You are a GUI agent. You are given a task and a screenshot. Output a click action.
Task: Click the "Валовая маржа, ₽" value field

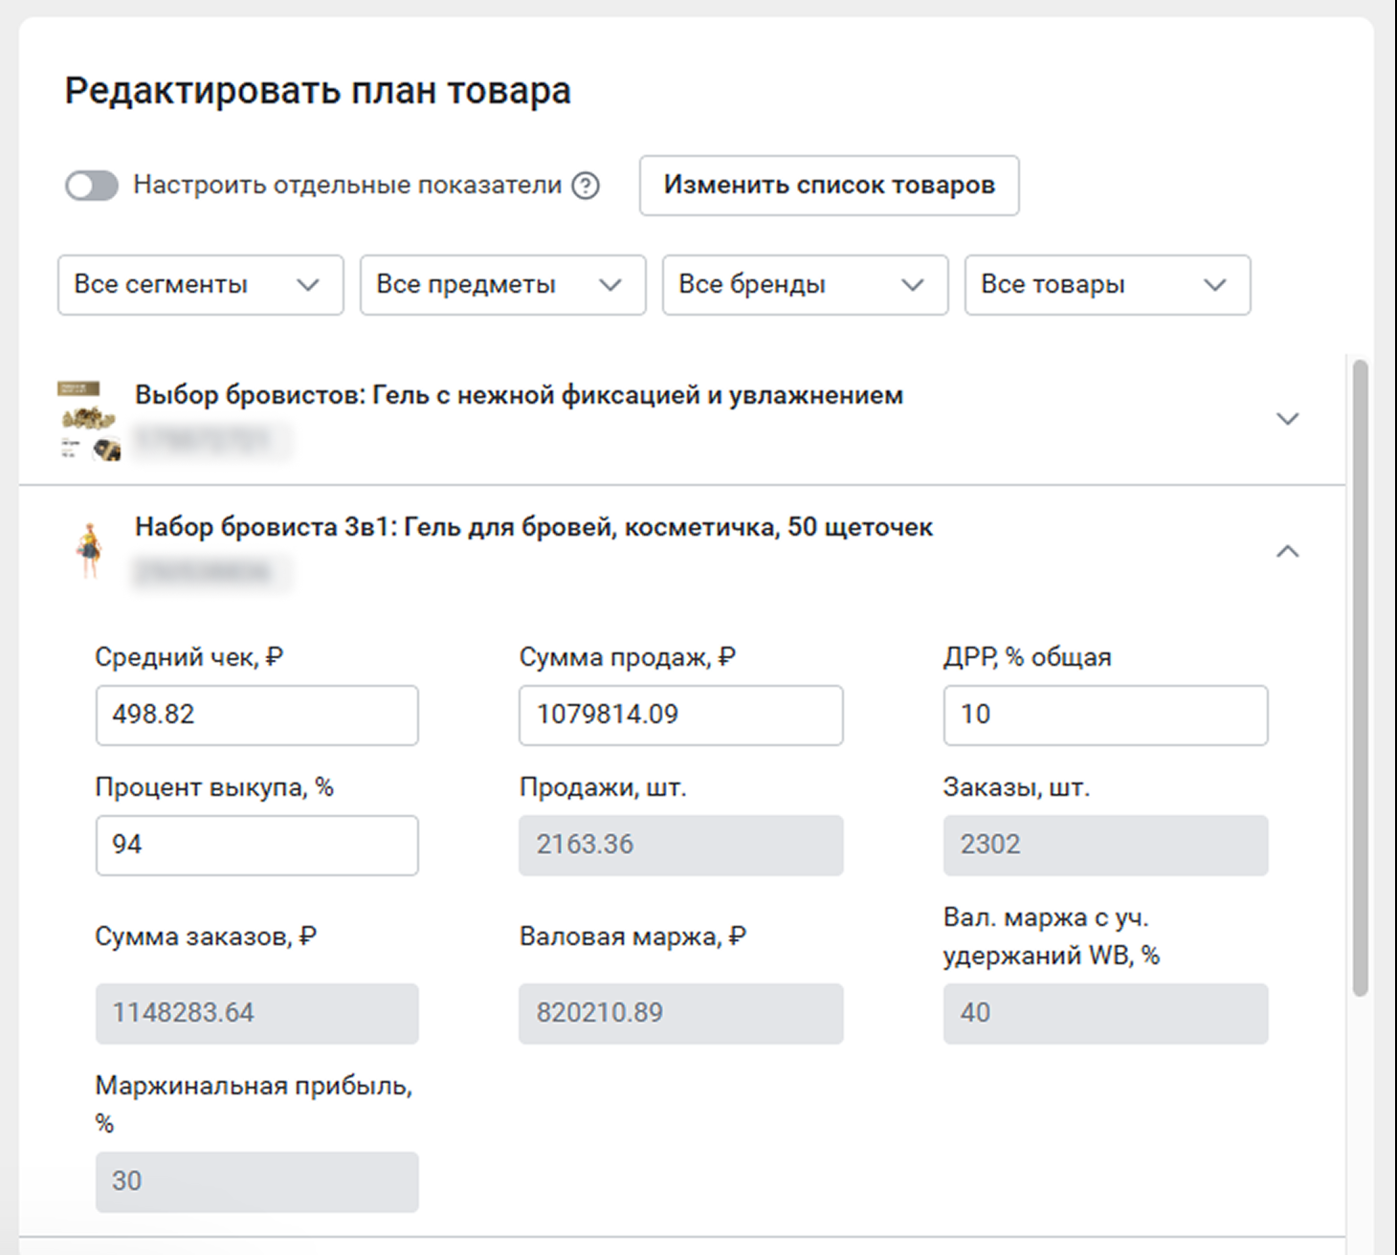coord(680,1013)
